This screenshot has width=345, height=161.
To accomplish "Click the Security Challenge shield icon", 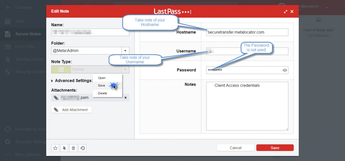I will (8, 72).
